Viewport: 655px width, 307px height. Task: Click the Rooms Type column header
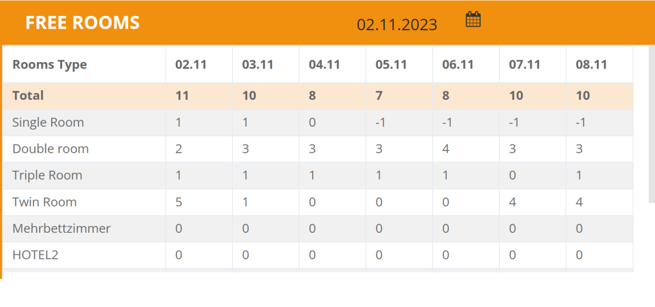pyautogui.click(x=50, y=65)
